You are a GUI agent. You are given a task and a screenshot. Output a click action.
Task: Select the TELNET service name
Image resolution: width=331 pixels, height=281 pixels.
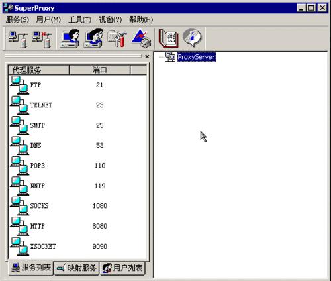pyautogui.click(x=41, y=105)
